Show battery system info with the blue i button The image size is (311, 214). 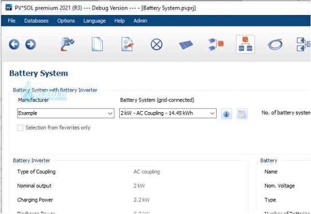click(227, 114)
